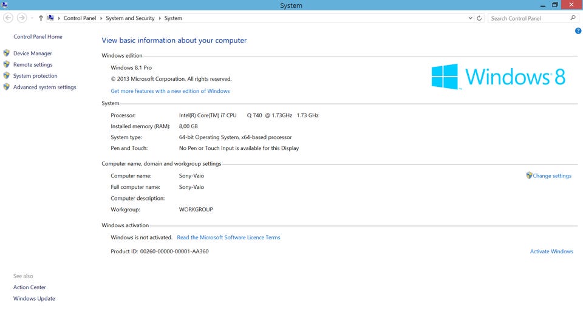Open System protection

(35, 76)
